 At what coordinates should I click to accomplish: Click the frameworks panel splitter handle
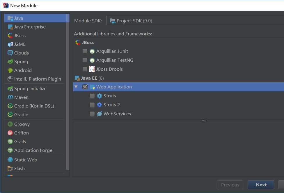(x=205, y=121)
